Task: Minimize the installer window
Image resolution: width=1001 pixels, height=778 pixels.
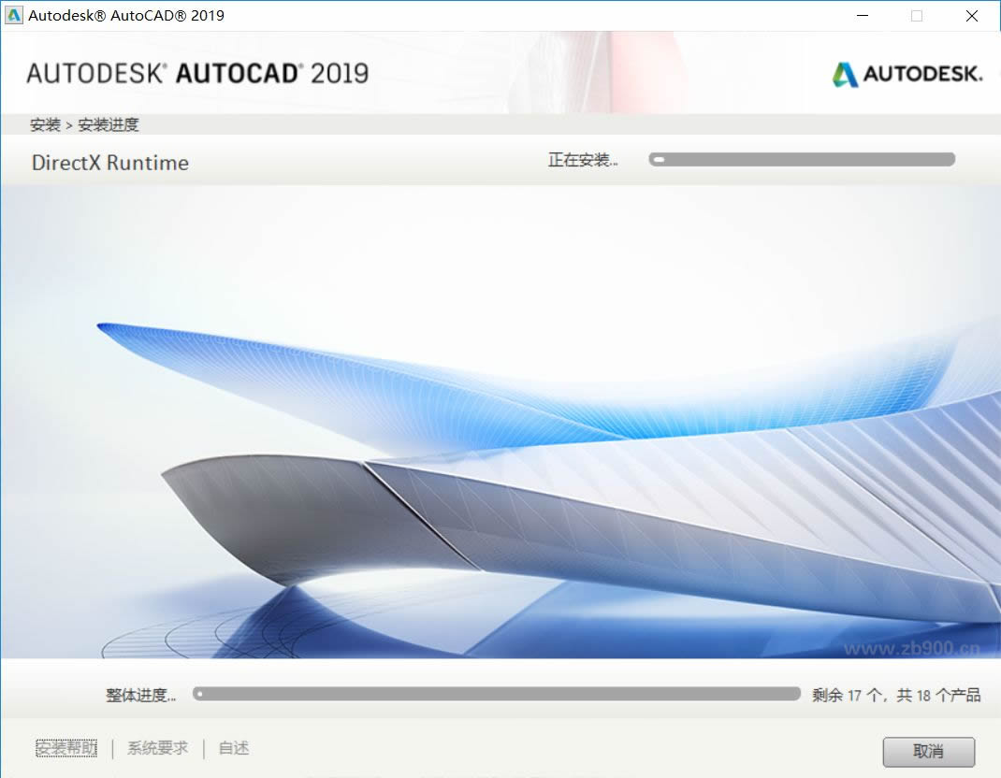Action: tap(862, 15)
